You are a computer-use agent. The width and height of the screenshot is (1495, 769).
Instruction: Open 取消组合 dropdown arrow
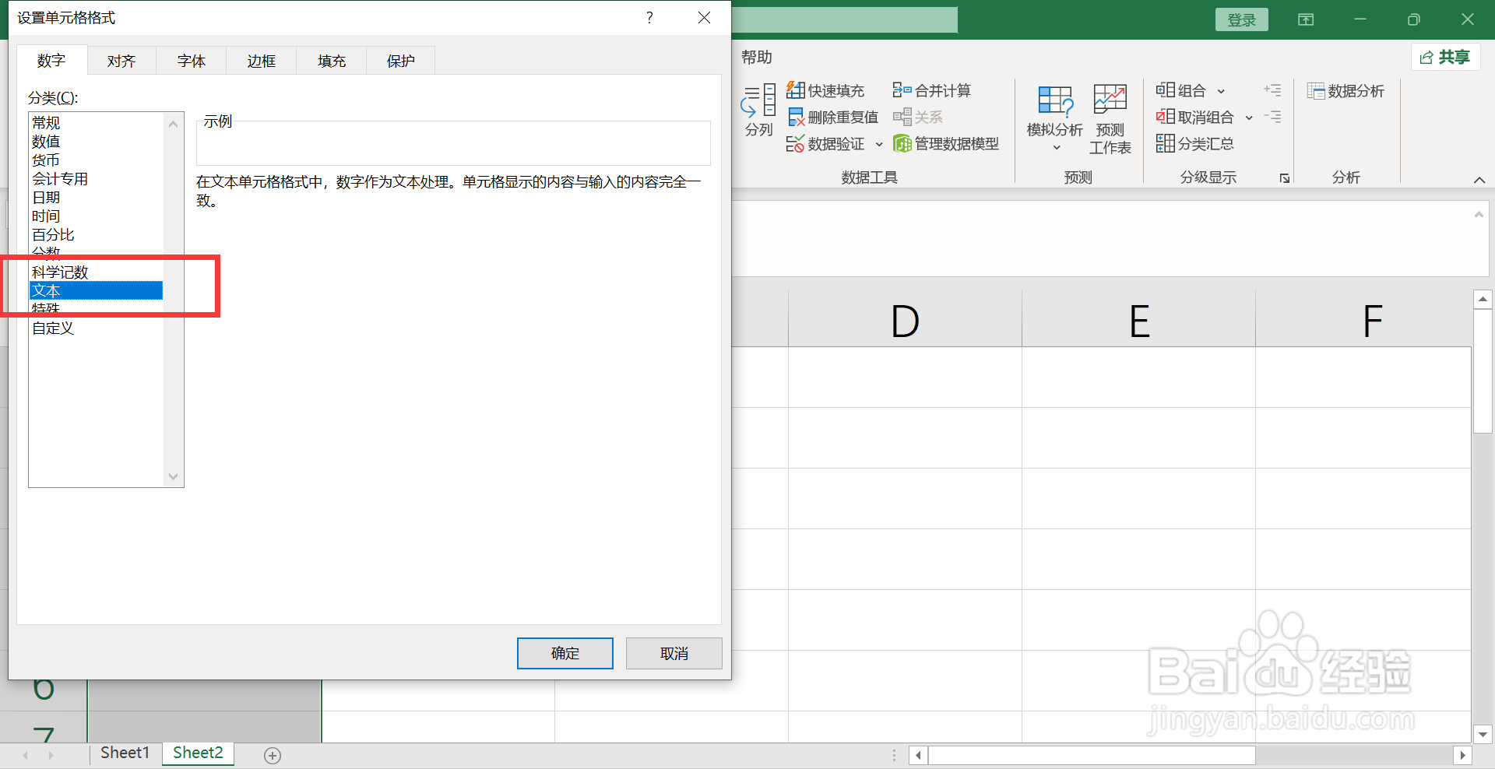1249,118
